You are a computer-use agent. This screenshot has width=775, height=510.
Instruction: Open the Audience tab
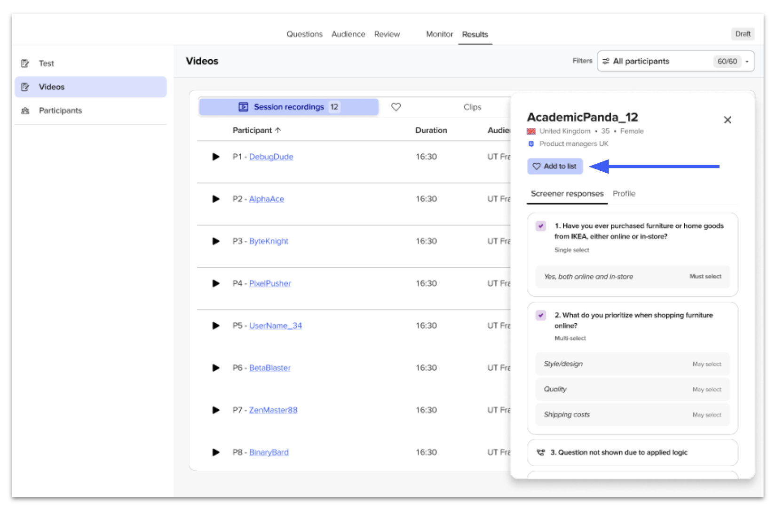pos(348,34)
